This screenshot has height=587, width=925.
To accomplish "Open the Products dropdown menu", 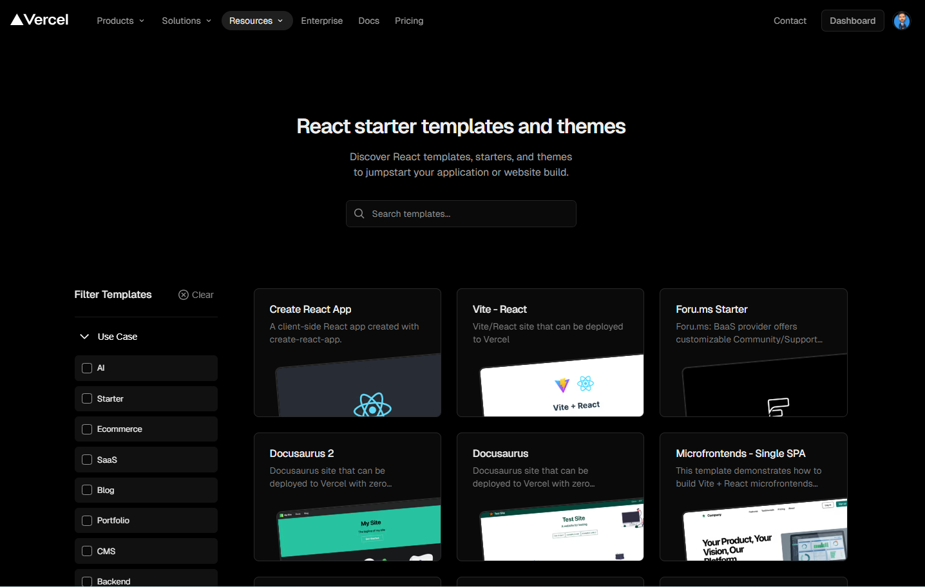I will pos(120,21).
